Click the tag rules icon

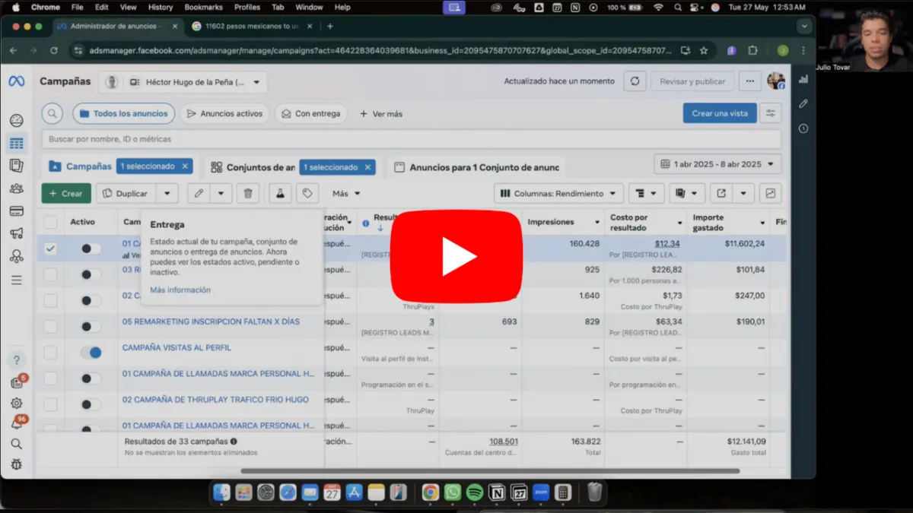pos(307,194)
